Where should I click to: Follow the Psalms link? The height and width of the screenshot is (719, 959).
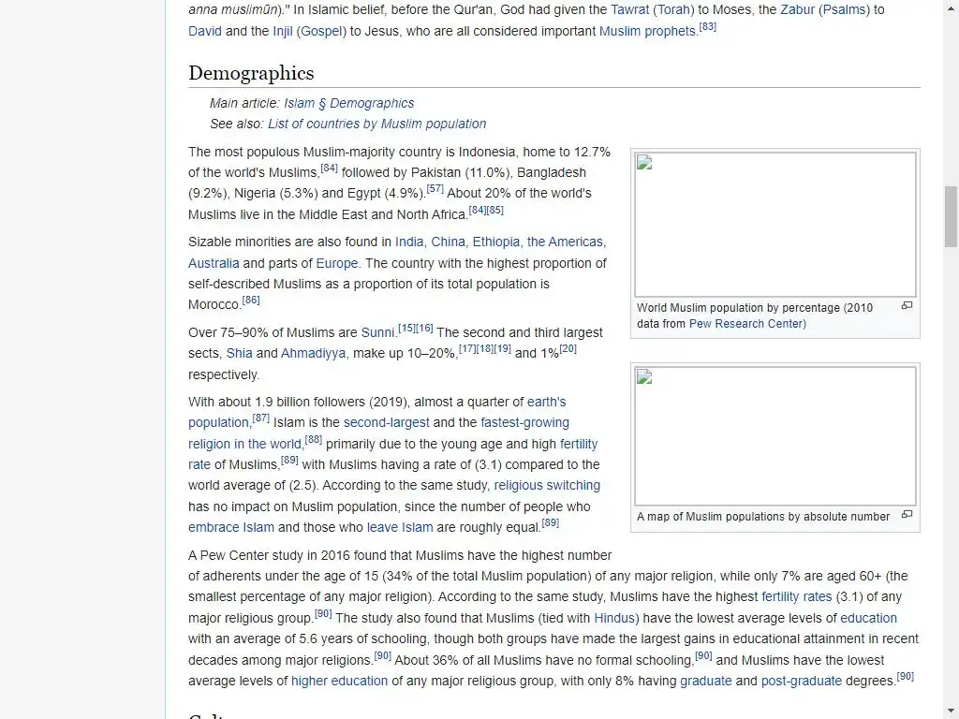pyautogui.click(x=844, y=9)
